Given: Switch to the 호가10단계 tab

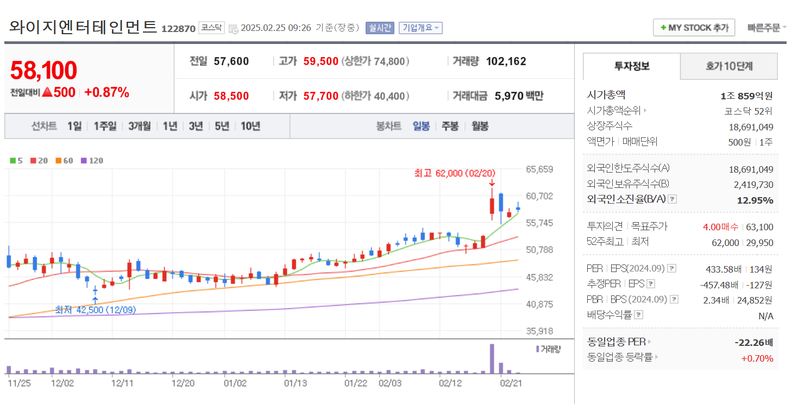Looking at the screenshot, I should (x=729, y=66).
